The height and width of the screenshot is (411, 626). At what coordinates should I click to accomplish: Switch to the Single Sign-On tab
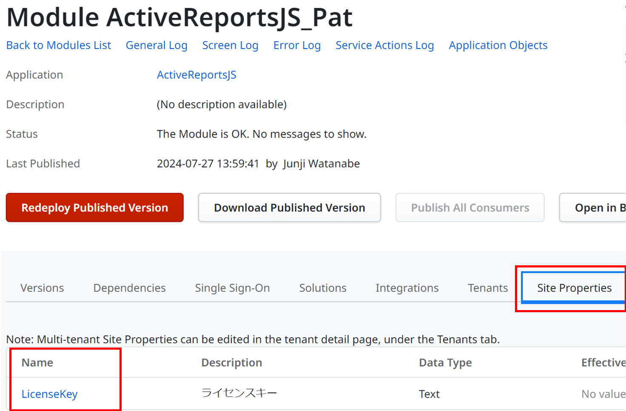tap(232, 288)
